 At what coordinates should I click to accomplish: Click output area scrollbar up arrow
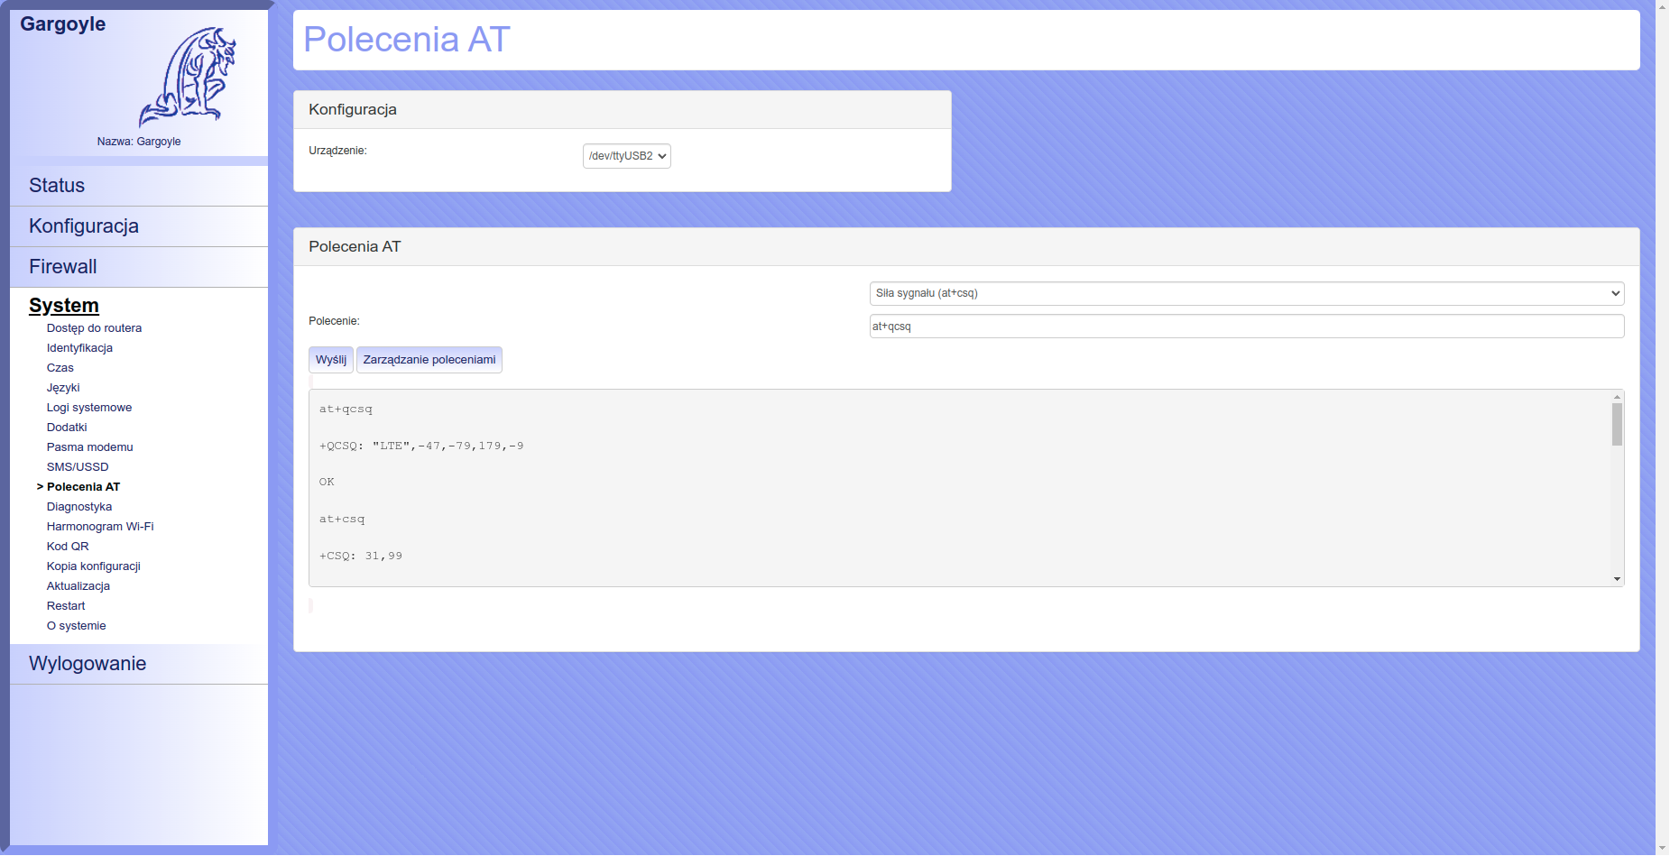[x=1617, y=397]
